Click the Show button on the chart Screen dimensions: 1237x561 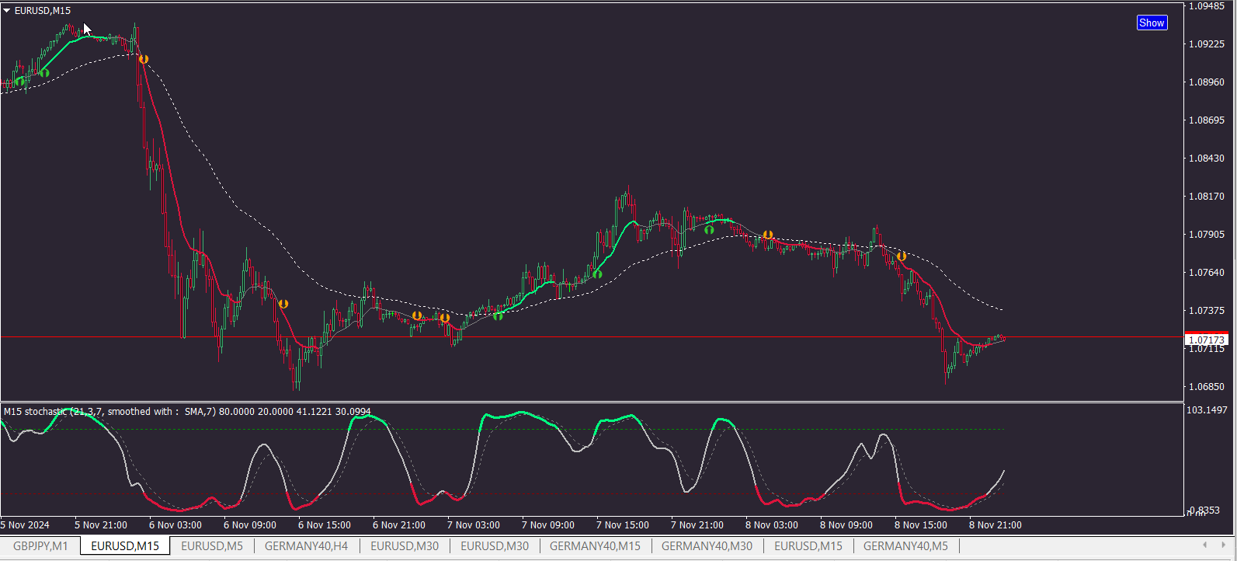click(x=1152, y=23)
